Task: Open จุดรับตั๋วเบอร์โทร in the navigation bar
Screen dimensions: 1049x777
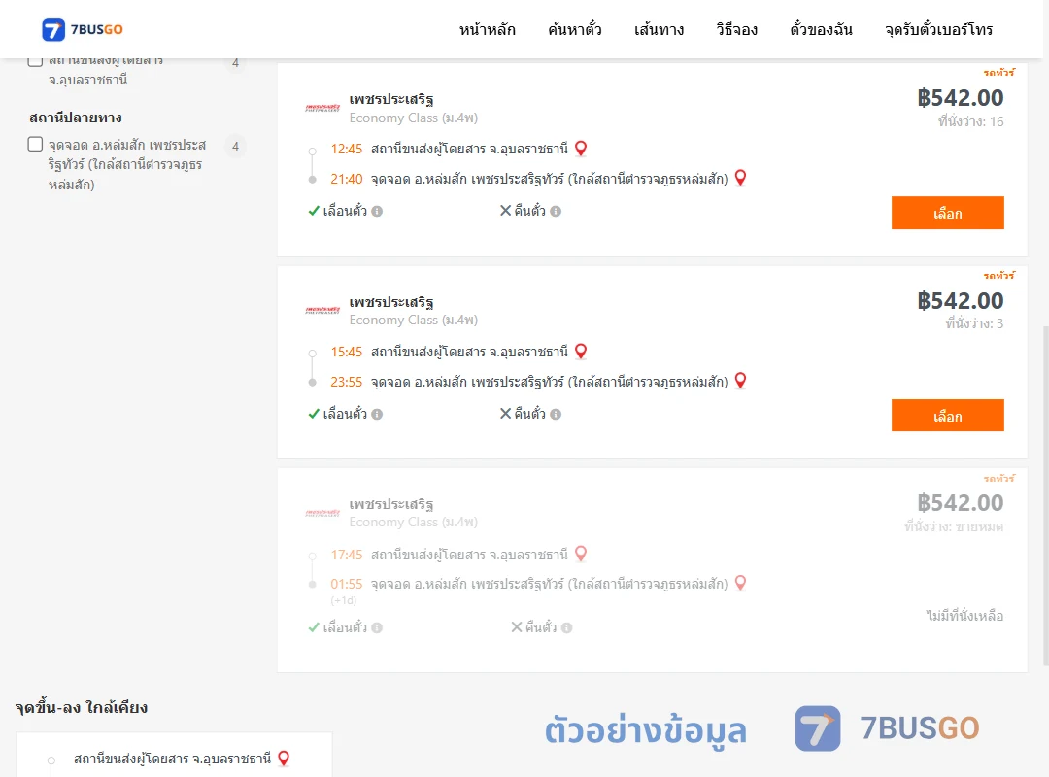Action: pyautogui.click(x=938, y=29)
